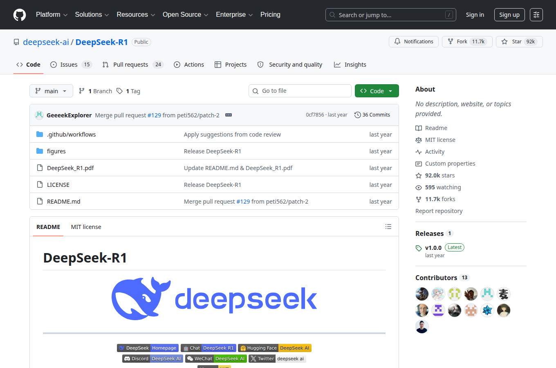The height and width of the screenshot is (368, 556).
Task: View 1 Branch list
Action: (95, 91)
